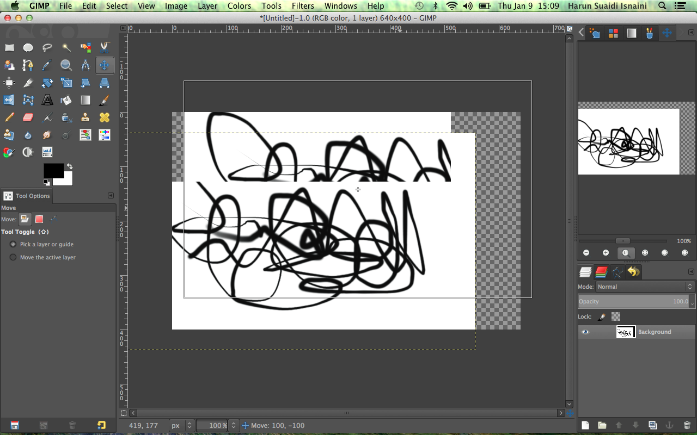Open Spotlight search in menu bar
This screenshot has width=697, height=435.
pyautogui.click(x=662, y=6)
